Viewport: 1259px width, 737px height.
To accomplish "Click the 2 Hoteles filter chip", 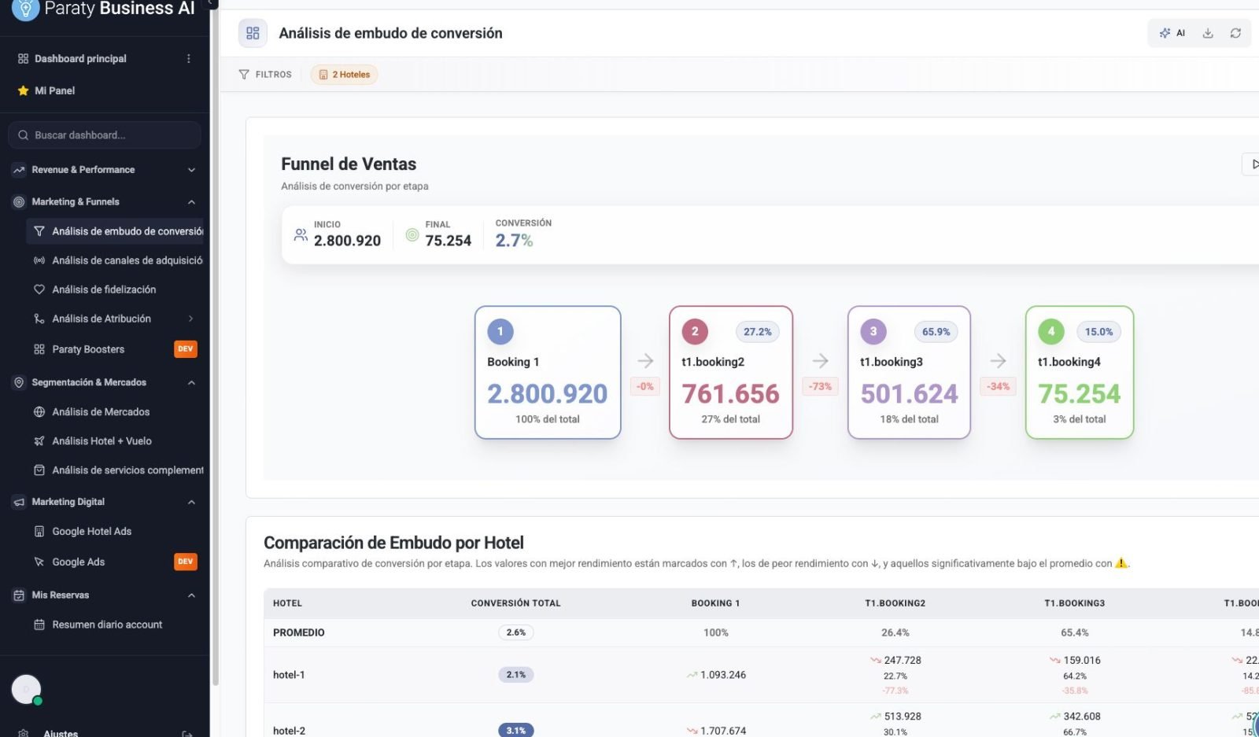I will [x=345, y=75].
